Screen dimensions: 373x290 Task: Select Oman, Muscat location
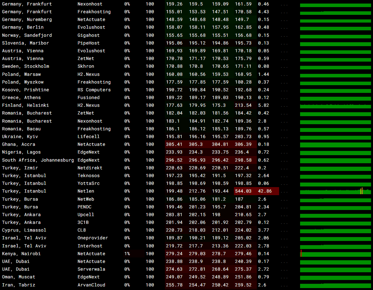click(19, 277)
